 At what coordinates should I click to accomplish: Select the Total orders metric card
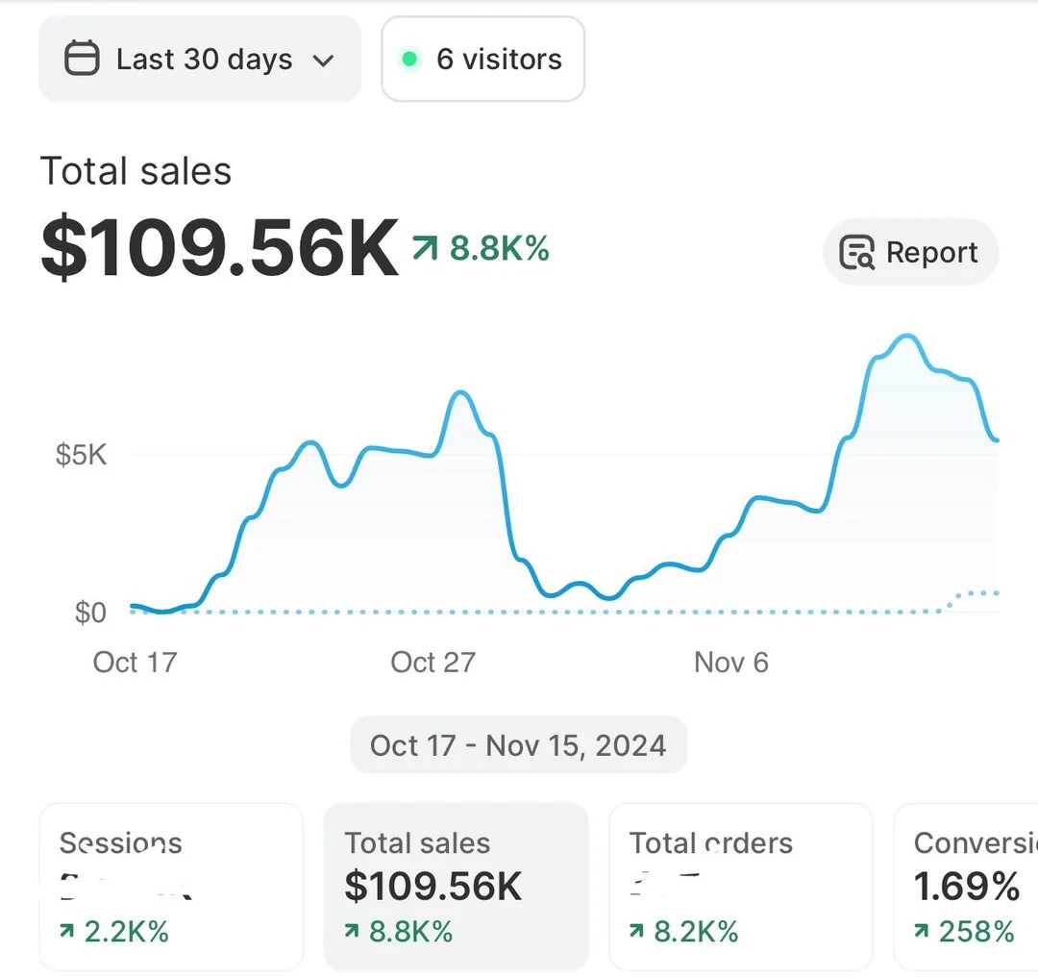point(741,887)
